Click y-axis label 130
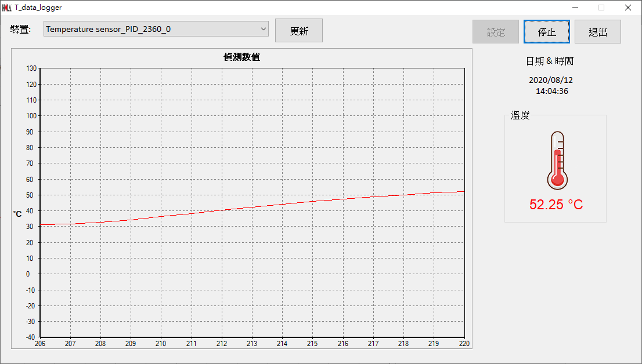This screenshot has height=364, width=642. (31, 68)
